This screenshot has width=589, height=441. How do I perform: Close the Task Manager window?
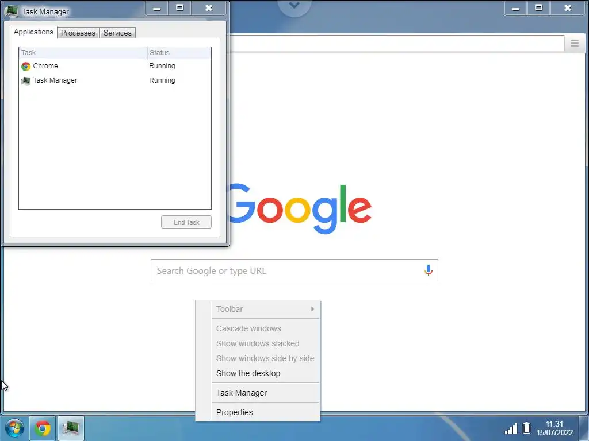tap(209, 8)
